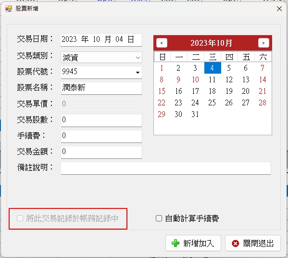Open the 交易類別 dropdown showing 減資
This screenshot has height=258, width=288.
101,57
